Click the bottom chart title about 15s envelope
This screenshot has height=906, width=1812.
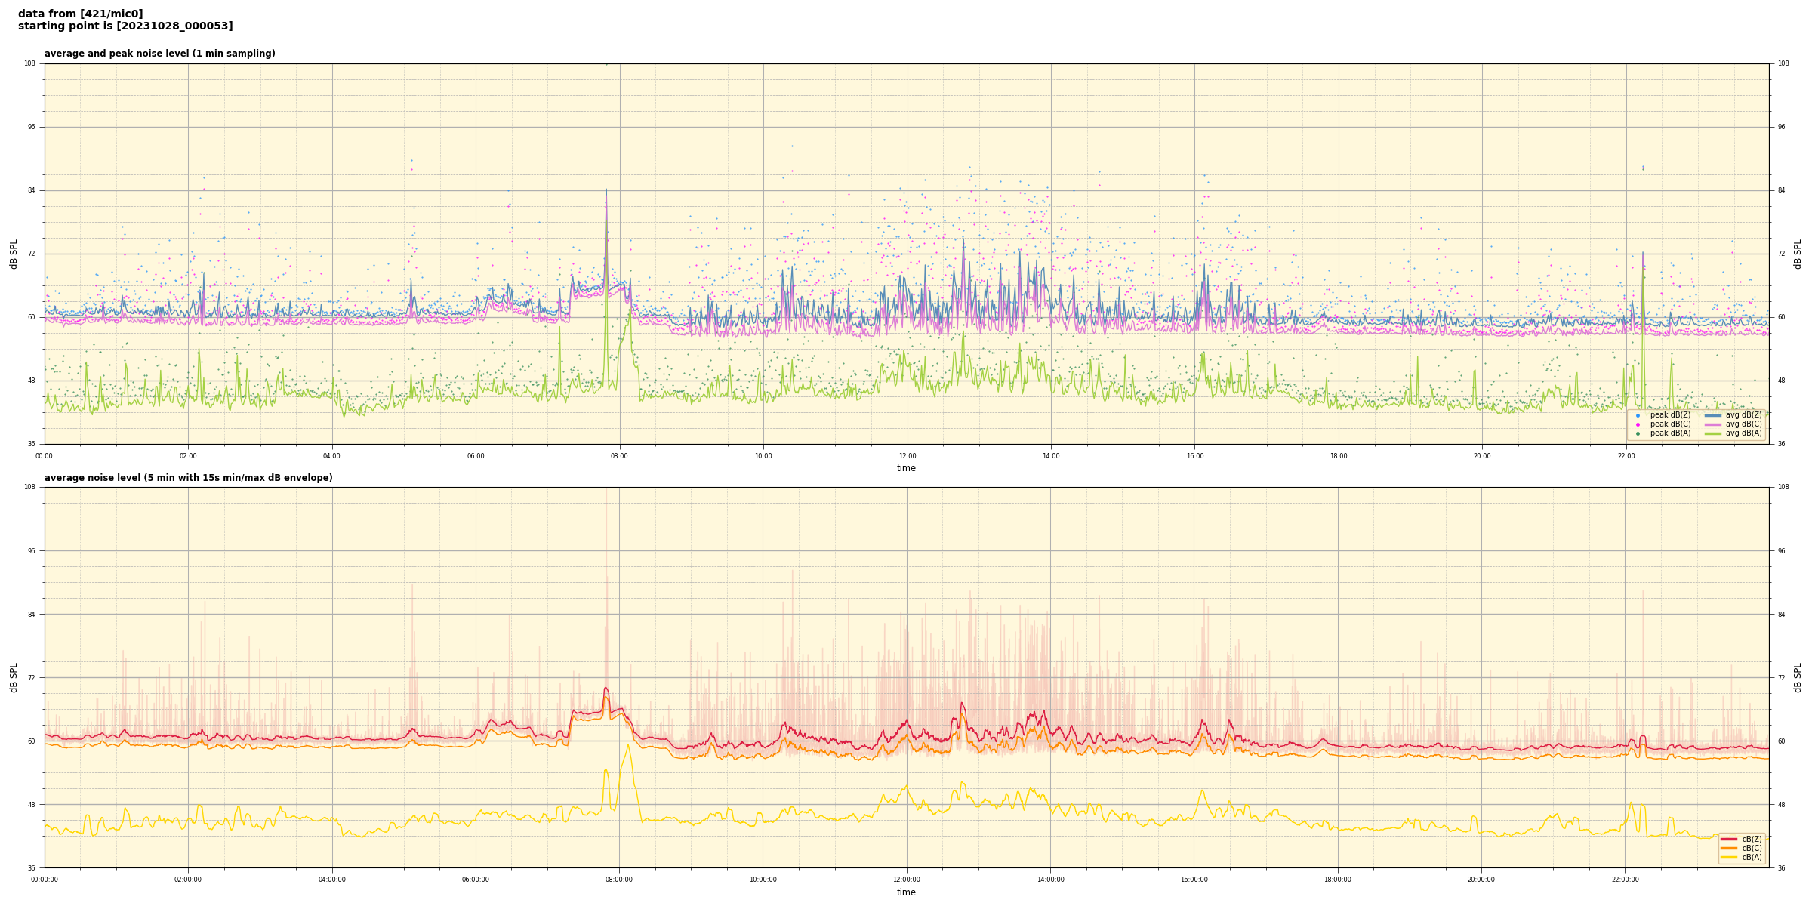(x=188, y=478)
